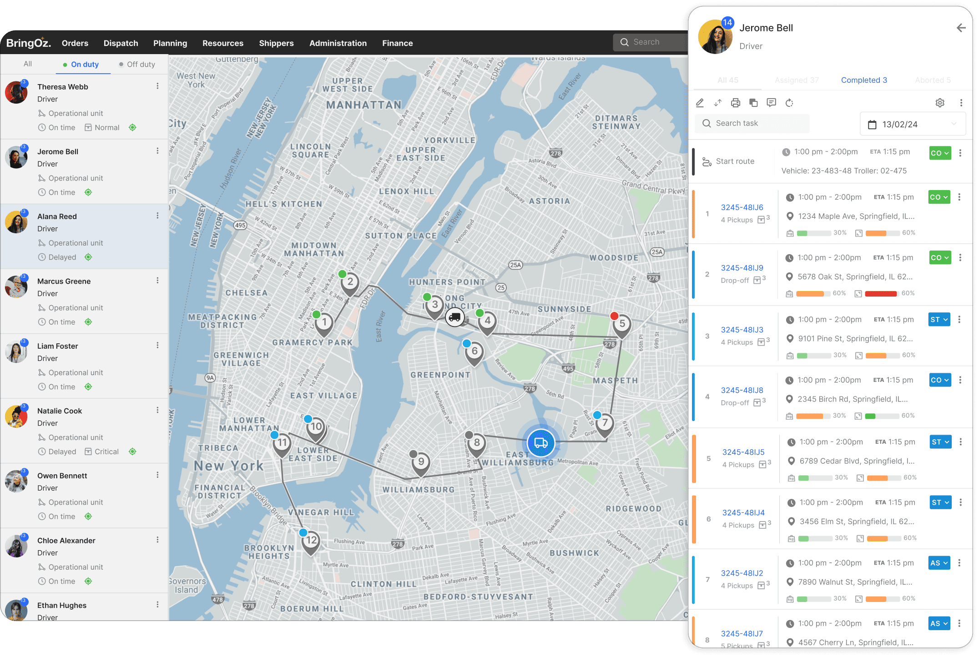
Task: Open the Aborted 5 tasks tab
Action: pyautogui.click(x=933, y=80)
